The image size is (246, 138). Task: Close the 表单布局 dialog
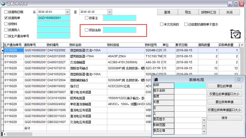[x=239, y=80]
